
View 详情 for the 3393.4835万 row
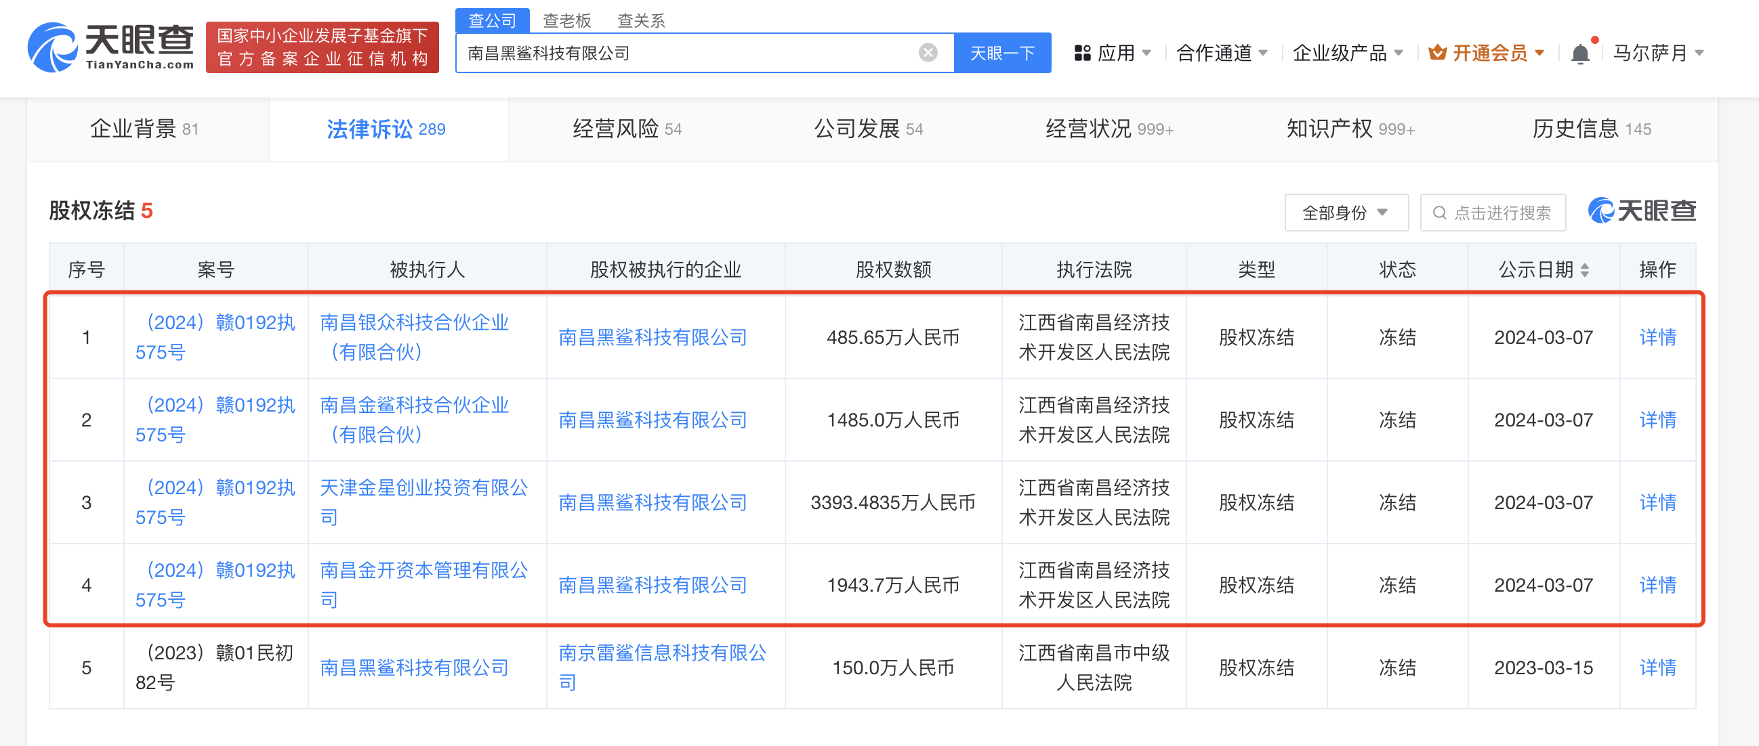coord(1657,502)
